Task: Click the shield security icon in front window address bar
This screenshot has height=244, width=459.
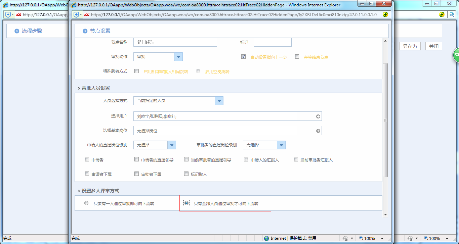Action: (x=76, y=15)
